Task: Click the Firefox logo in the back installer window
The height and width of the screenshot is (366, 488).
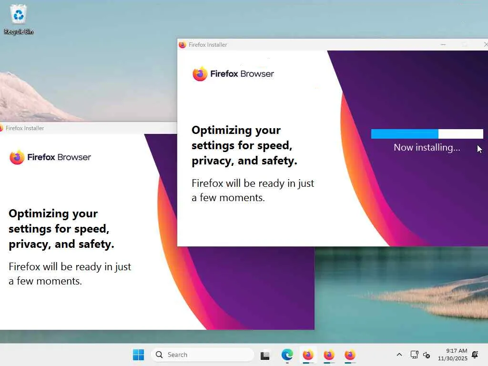Action: point(17,157)
